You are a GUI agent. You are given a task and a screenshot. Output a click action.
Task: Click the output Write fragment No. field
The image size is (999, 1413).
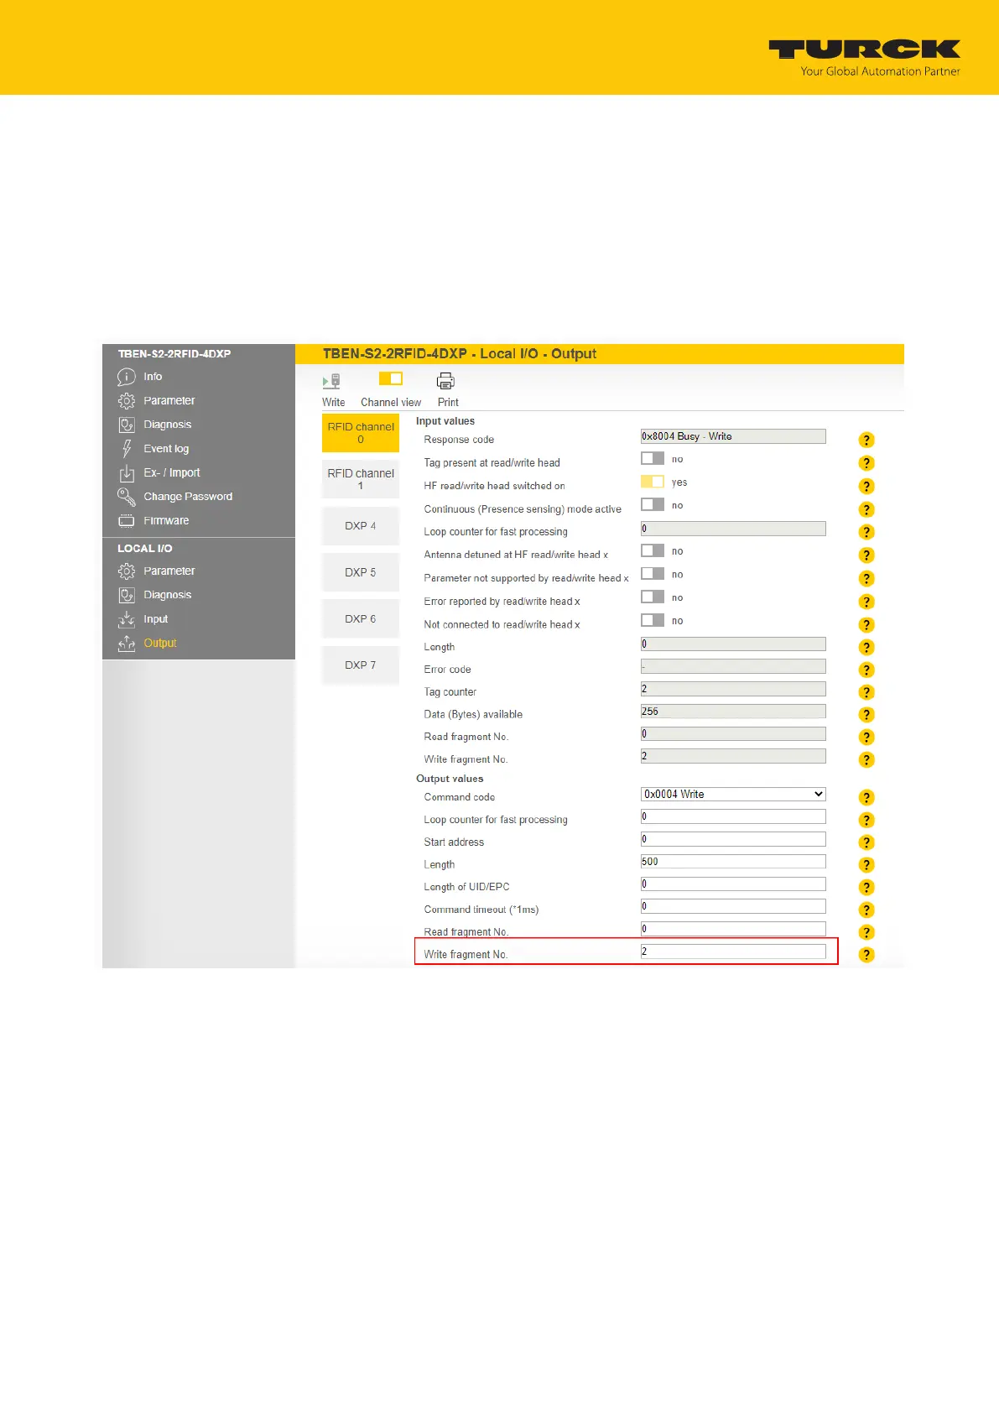pyautogui.click(x=733, y=952)
